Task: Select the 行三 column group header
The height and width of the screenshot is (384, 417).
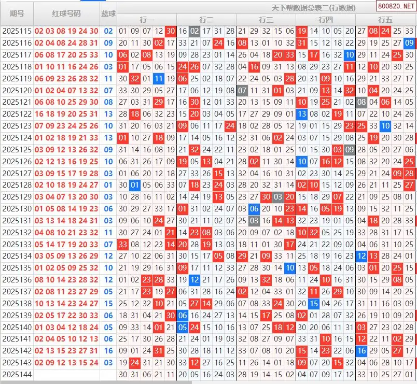Action: [266, 20]
